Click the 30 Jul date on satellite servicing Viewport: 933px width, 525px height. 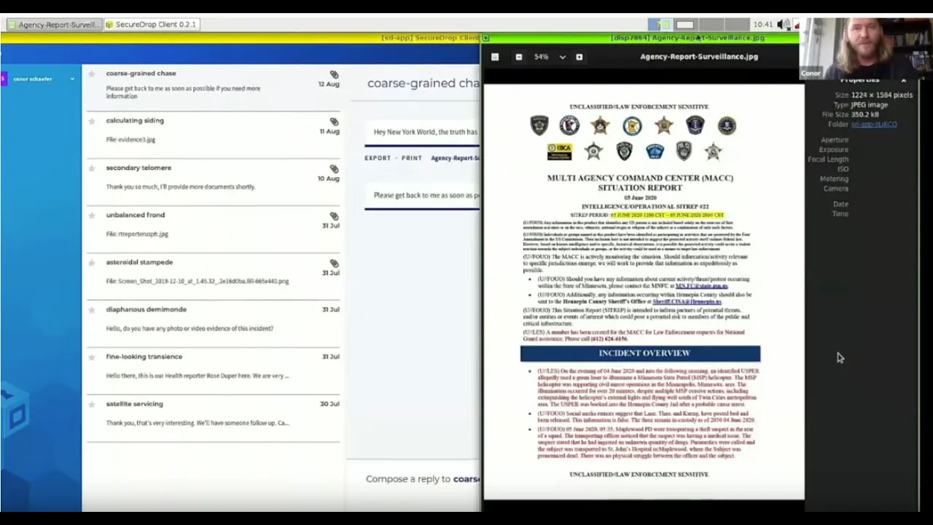330,404
